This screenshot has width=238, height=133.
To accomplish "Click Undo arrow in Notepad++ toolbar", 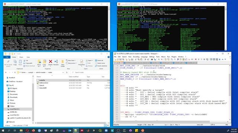I will tap(145, 59).
